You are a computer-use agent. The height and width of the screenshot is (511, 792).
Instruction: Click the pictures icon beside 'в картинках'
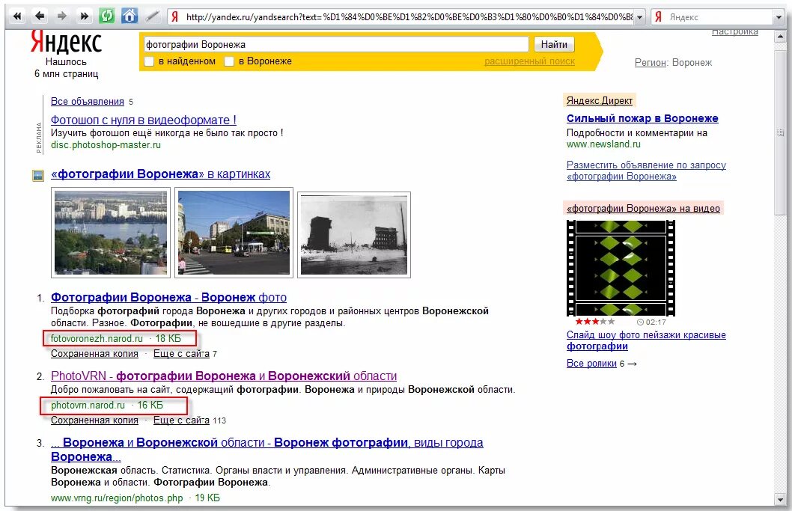tap(38, 175)
